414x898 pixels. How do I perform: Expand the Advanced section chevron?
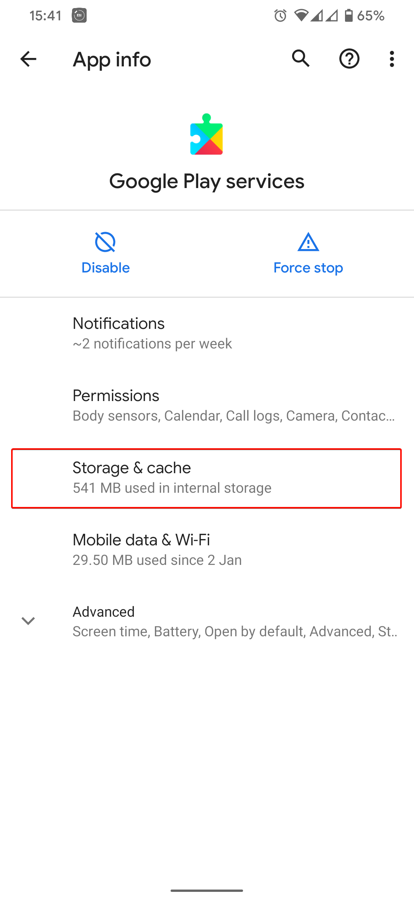(x=28, y=621)
